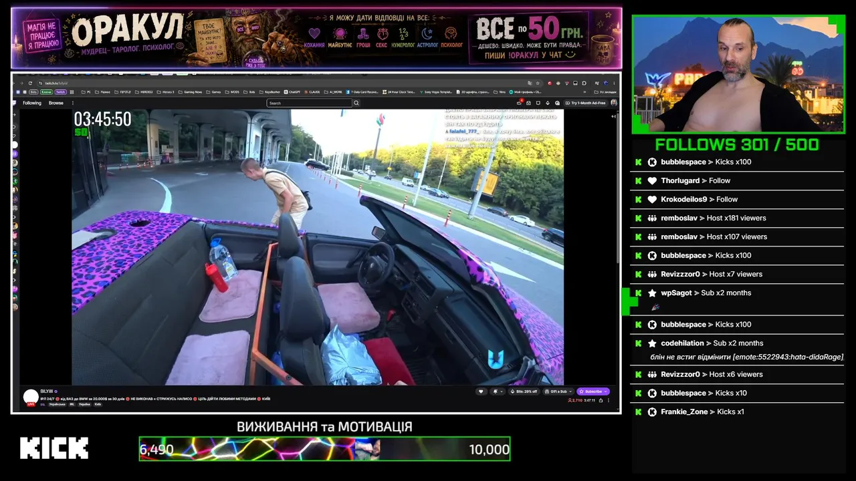
Task: Open the ChatGPT bookmark
Action: click(292, 92)
